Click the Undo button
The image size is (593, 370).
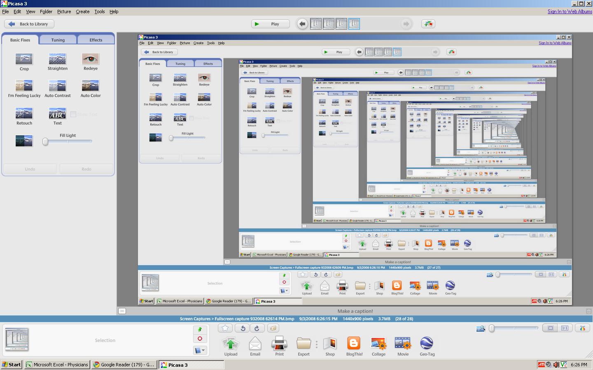pos(30,169)
